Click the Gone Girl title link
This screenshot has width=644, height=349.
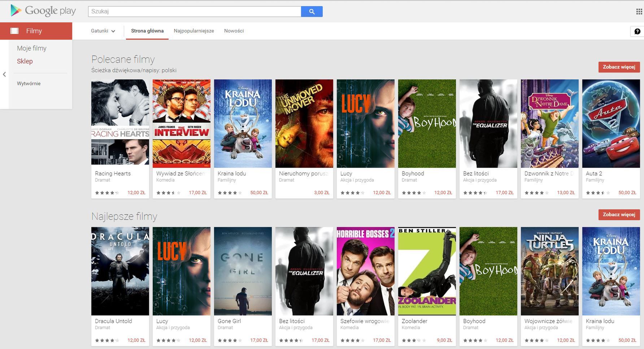tap(229, 321)
